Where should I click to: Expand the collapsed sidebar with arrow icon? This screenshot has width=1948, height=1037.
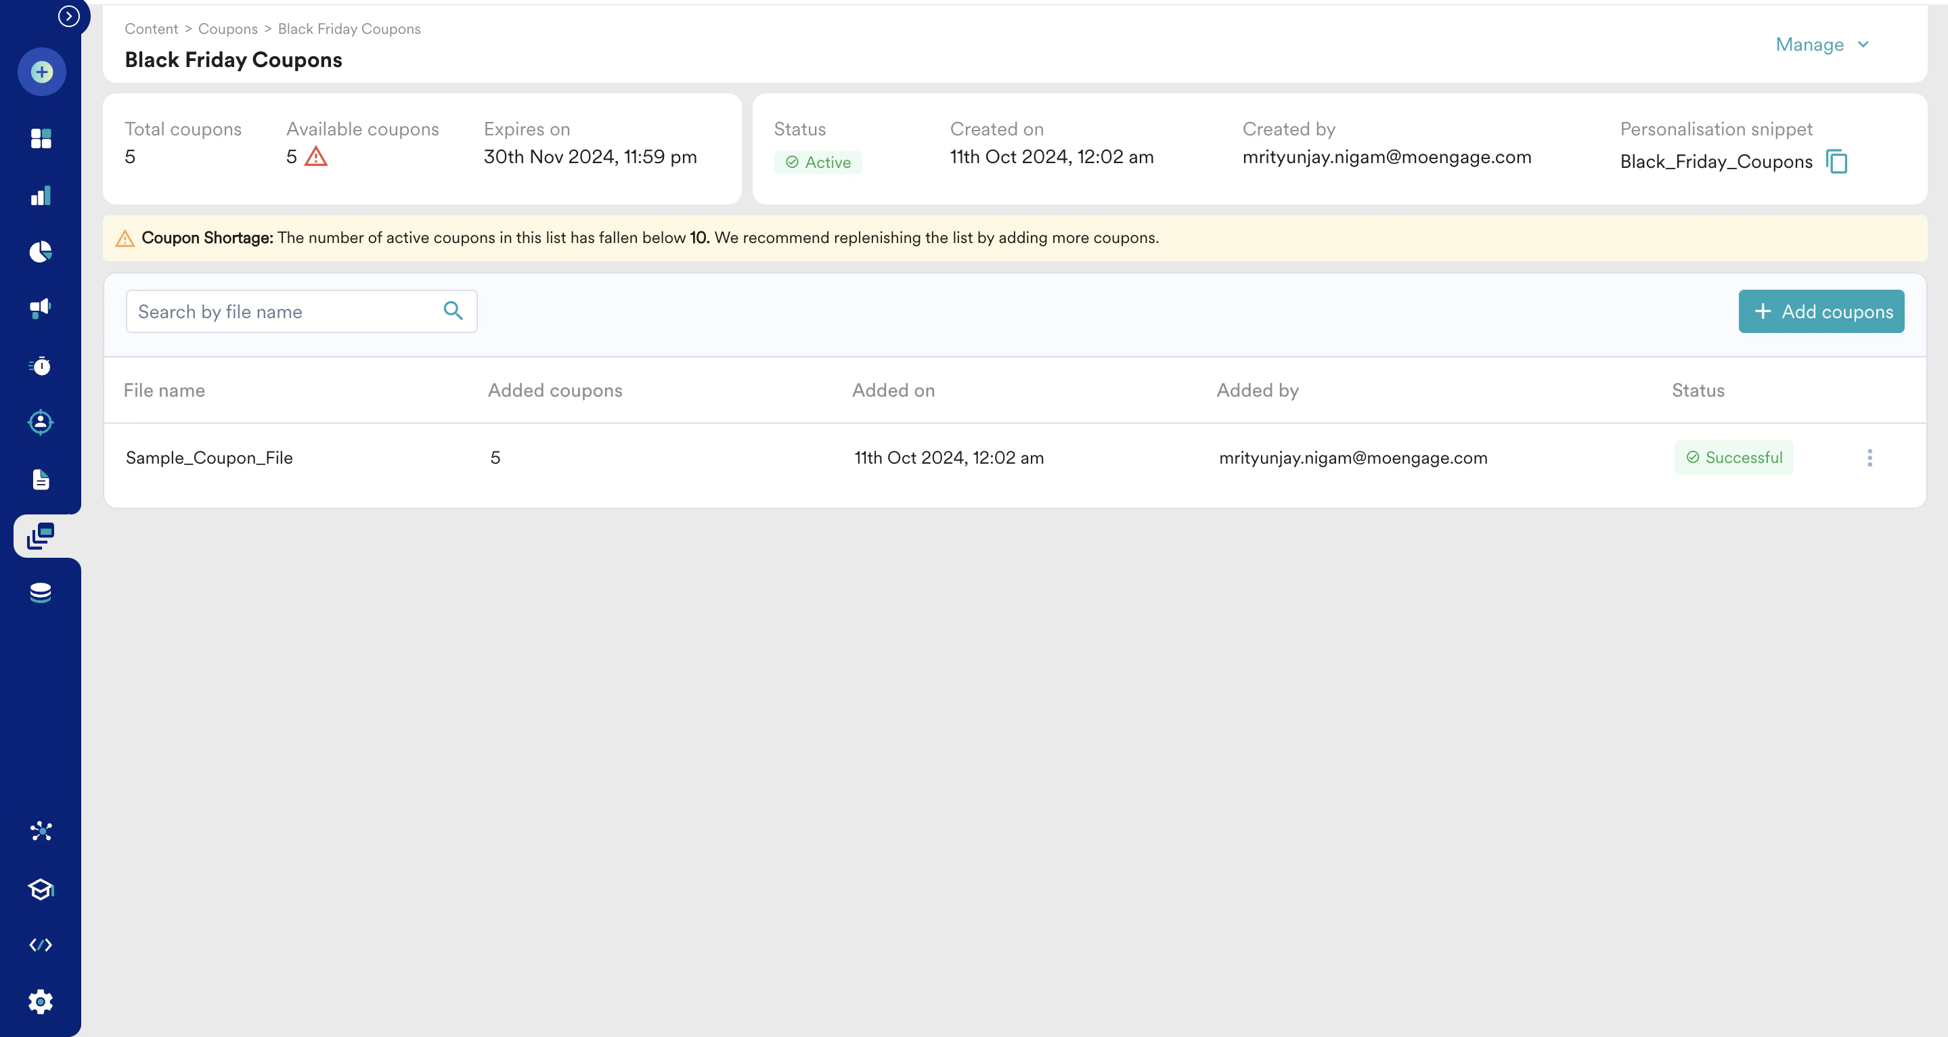(x=69, y=16)
